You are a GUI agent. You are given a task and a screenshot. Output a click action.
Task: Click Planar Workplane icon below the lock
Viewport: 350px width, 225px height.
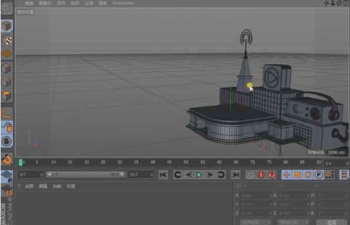[x=6, y=190]
